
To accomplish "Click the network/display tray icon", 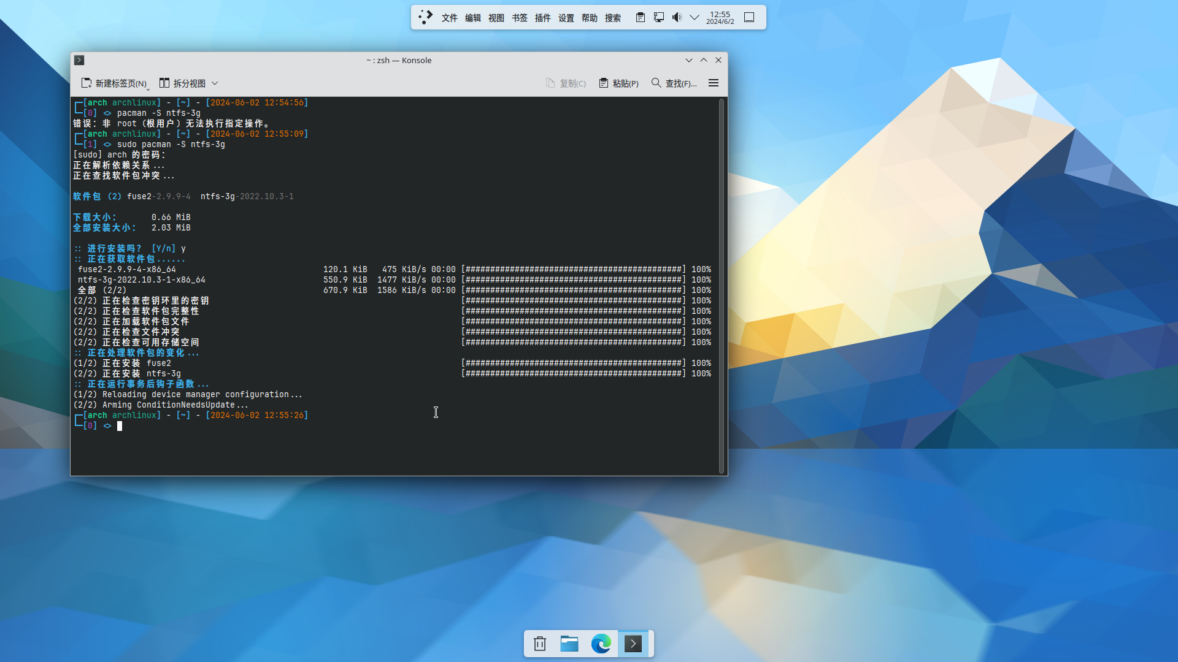I will 658,17.
